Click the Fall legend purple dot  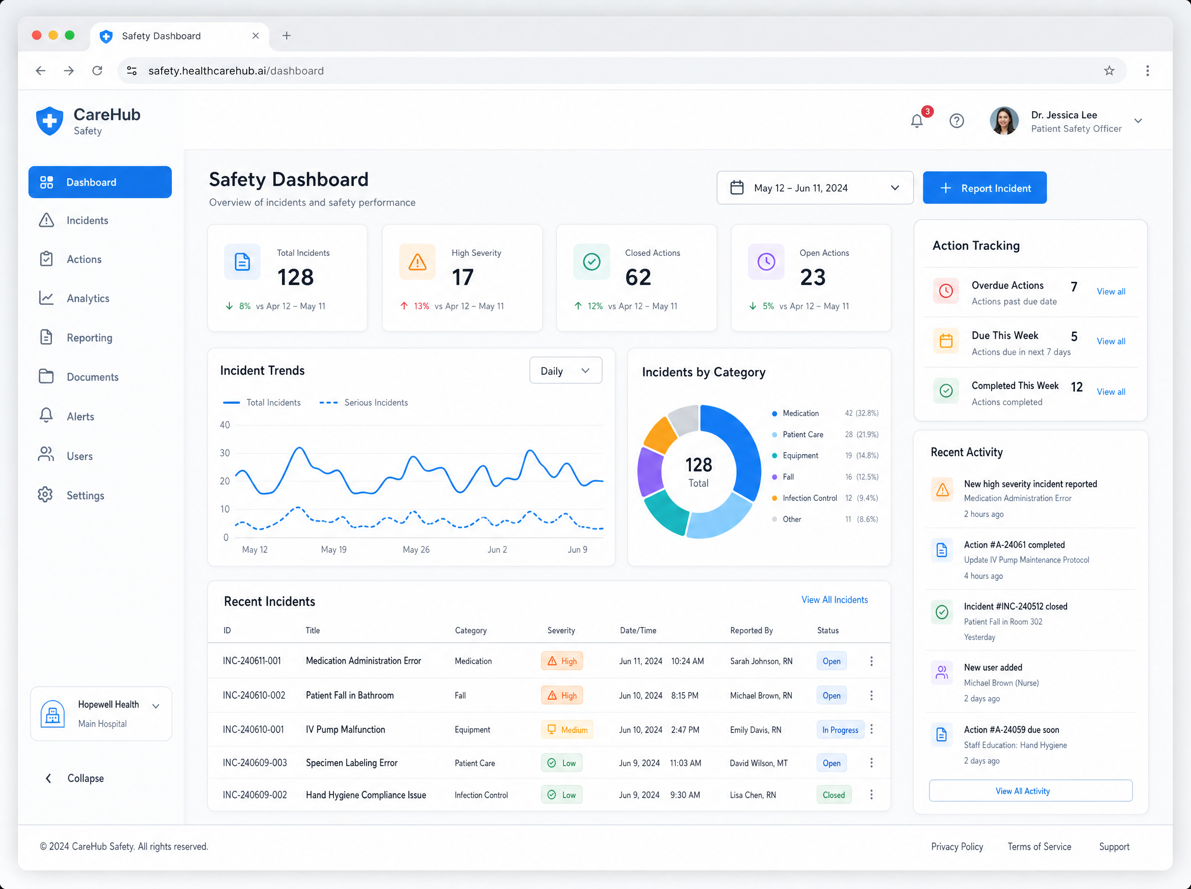774,477
